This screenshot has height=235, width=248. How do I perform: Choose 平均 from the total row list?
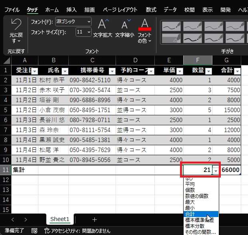[x=190, y=184]
